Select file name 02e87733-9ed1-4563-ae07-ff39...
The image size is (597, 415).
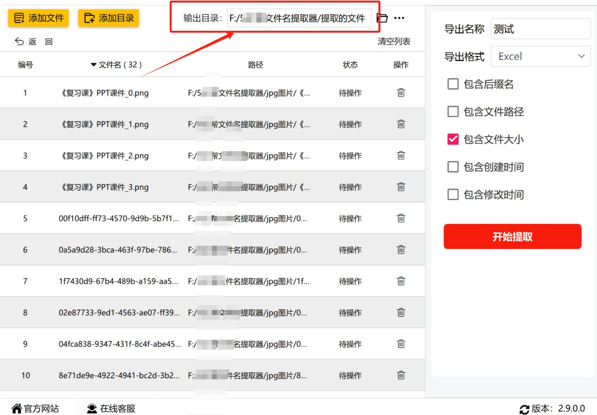coord(119,313)
